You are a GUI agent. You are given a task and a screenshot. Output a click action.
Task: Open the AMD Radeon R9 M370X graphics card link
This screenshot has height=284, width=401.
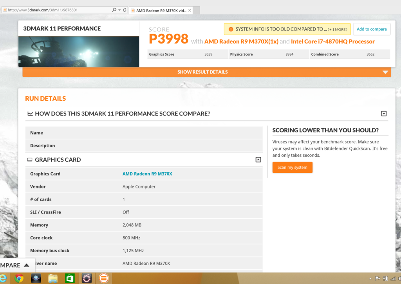tap(147, 174)
